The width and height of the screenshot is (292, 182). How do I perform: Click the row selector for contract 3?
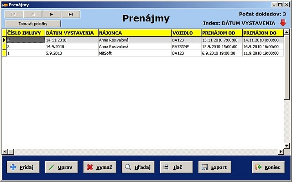4,46
